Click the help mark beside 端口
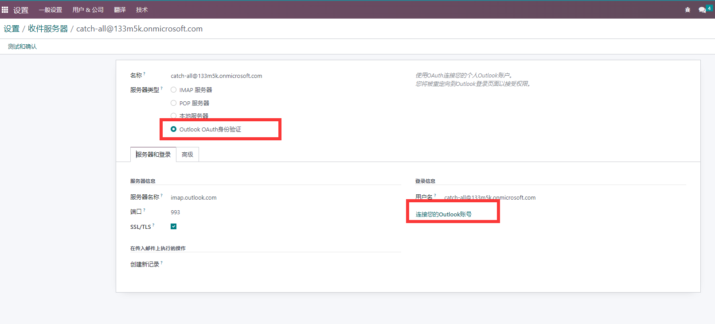Screen dimensions: 715x324 (145, 210)
